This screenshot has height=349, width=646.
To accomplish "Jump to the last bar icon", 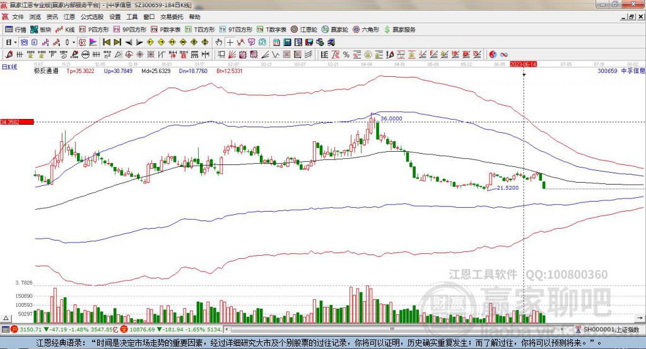I will tap(117, 42).
